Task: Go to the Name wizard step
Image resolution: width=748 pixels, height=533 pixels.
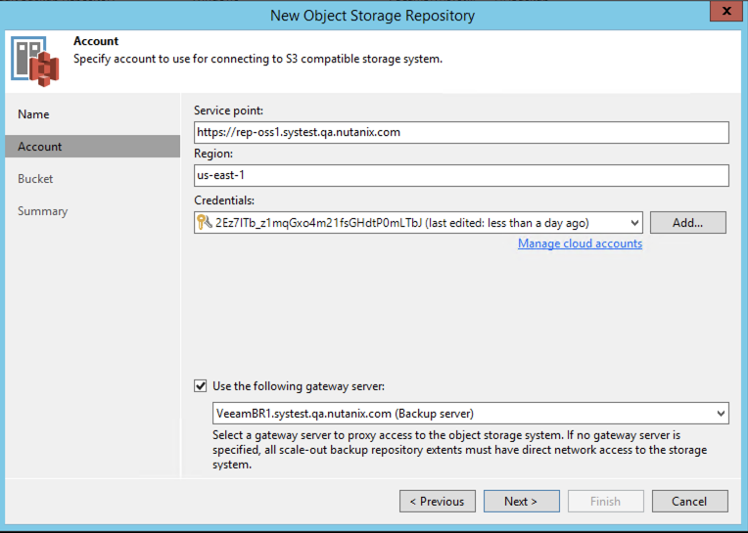Action: click(x=33, y=114)
